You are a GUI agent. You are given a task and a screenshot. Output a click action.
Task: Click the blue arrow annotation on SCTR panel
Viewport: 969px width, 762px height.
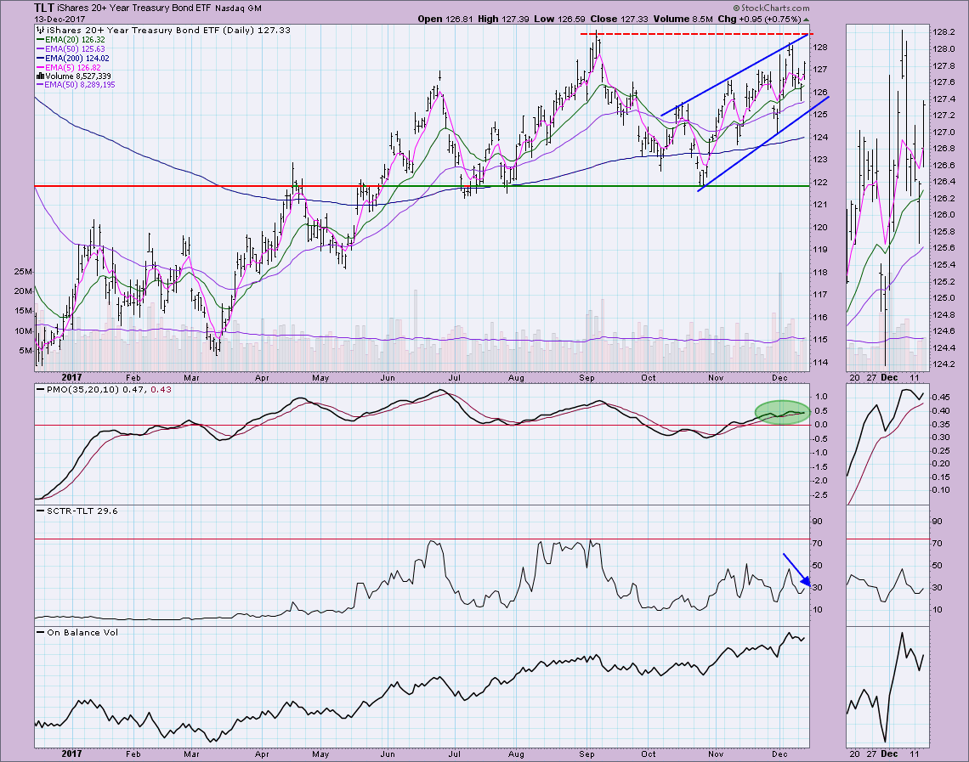[x=796, y=569]
